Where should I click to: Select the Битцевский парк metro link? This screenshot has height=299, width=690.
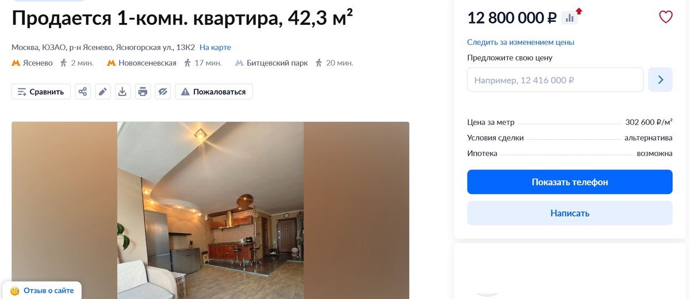(x=277, y=63)
